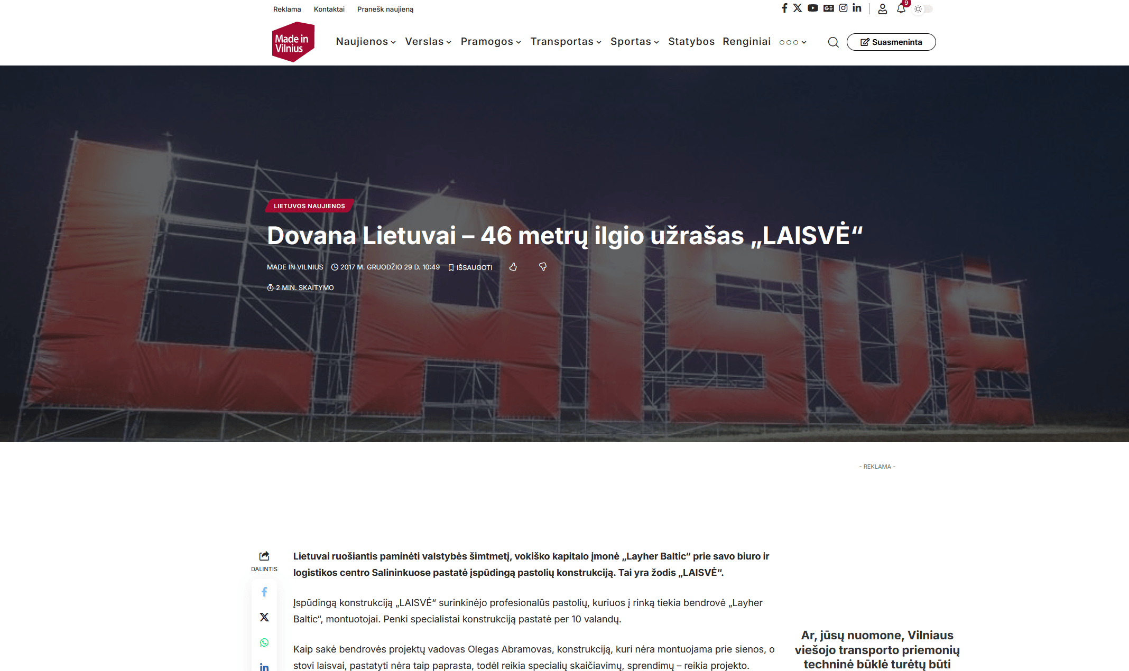Screen dimensions: 1129x671
Task: Click the search magnifier icon
Action: [833, 42]
